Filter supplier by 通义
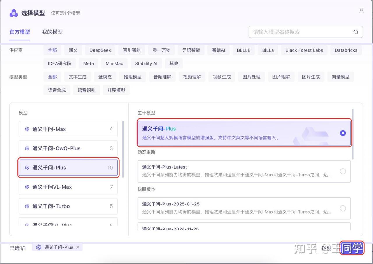This screenshot has height=264, width=373. (x=73, y=50)
